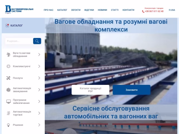Click the magnifier search button

pyautogui.click(x=37, y=41)
